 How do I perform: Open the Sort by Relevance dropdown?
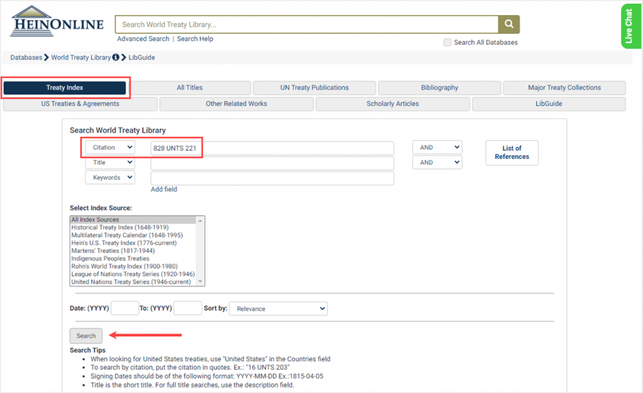(278, 309)
